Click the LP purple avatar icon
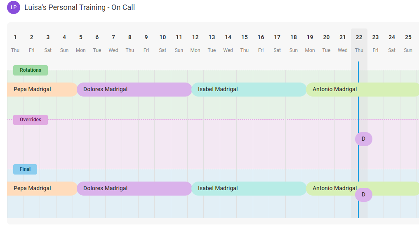Image resolution: width=419 pixels, height=229 pixels. tap(14, 7)
